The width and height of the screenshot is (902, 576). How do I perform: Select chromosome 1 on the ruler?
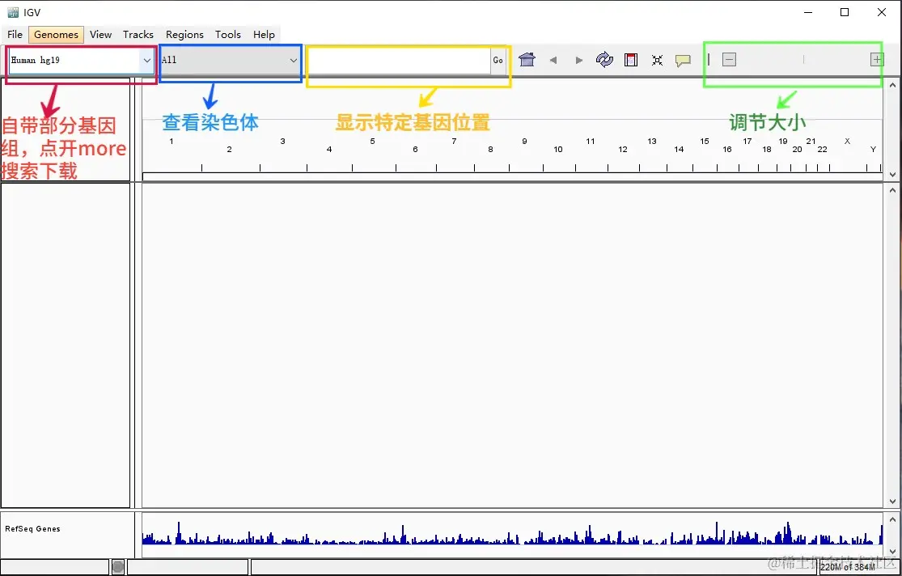tap(172, 141)
